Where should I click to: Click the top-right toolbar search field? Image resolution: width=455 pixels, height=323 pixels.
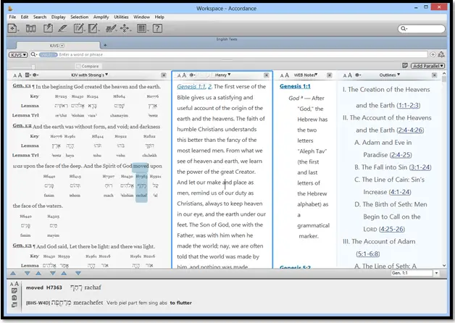pyautogui.click(x=422, y=28)
